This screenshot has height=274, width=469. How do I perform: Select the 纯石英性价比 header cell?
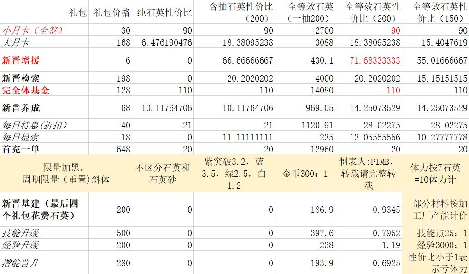[163, 12]
